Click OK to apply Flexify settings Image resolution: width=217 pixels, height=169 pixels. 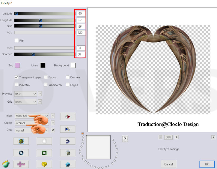(207, 164)
